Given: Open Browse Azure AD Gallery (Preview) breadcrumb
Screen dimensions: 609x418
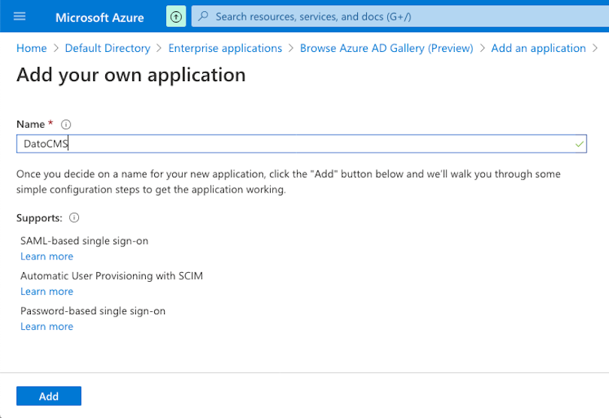Looking at the screenshot, I should coord(386,48).
